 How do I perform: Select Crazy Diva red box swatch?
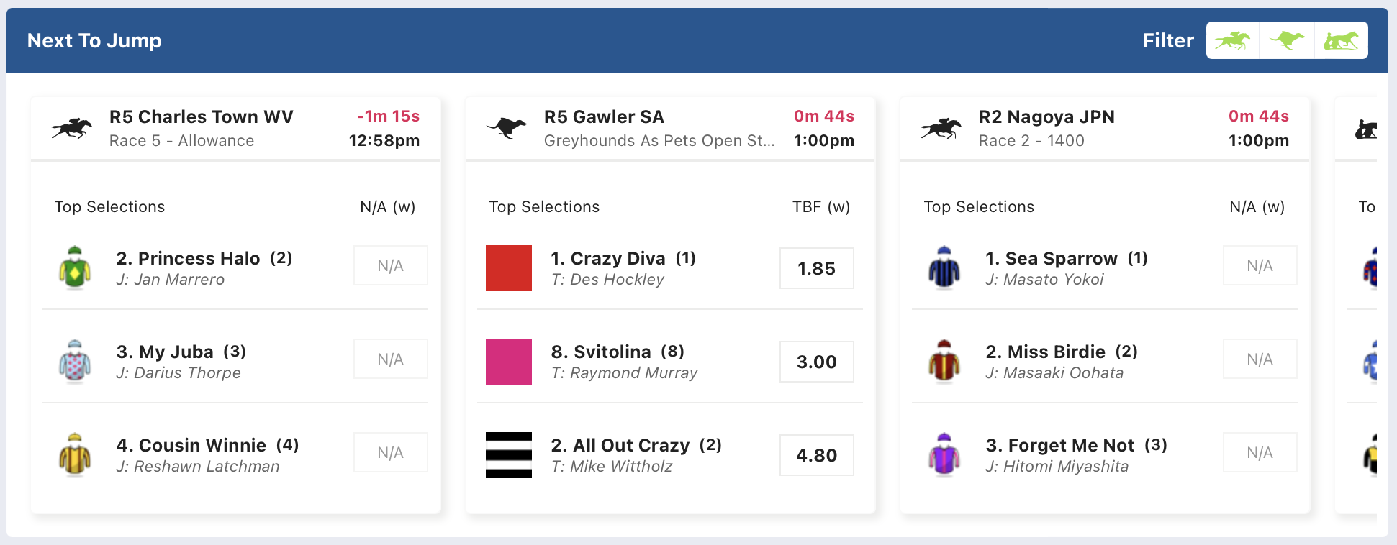pyautogui.click(x=509, y=268)
